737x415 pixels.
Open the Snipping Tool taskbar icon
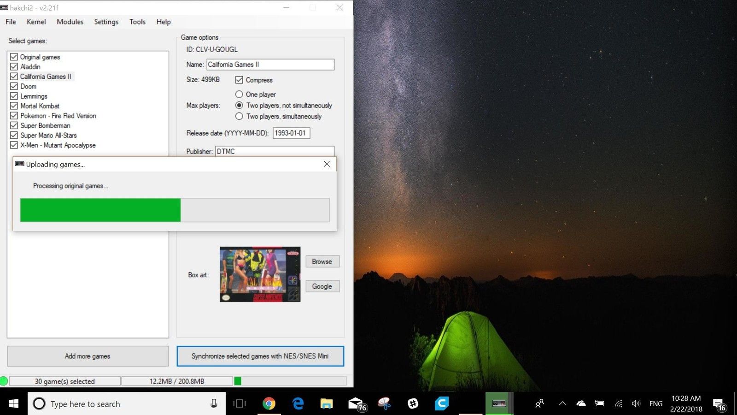click(x=385, y=403)
